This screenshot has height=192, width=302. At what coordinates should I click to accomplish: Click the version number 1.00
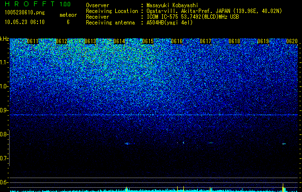65,4
